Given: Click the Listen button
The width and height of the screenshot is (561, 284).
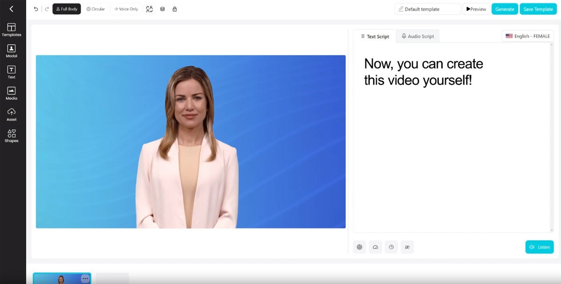Looking at the screenshot, I should coord(539,247).
